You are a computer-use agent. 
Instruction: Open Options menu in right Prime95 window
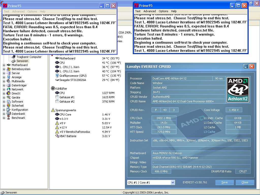163,11
